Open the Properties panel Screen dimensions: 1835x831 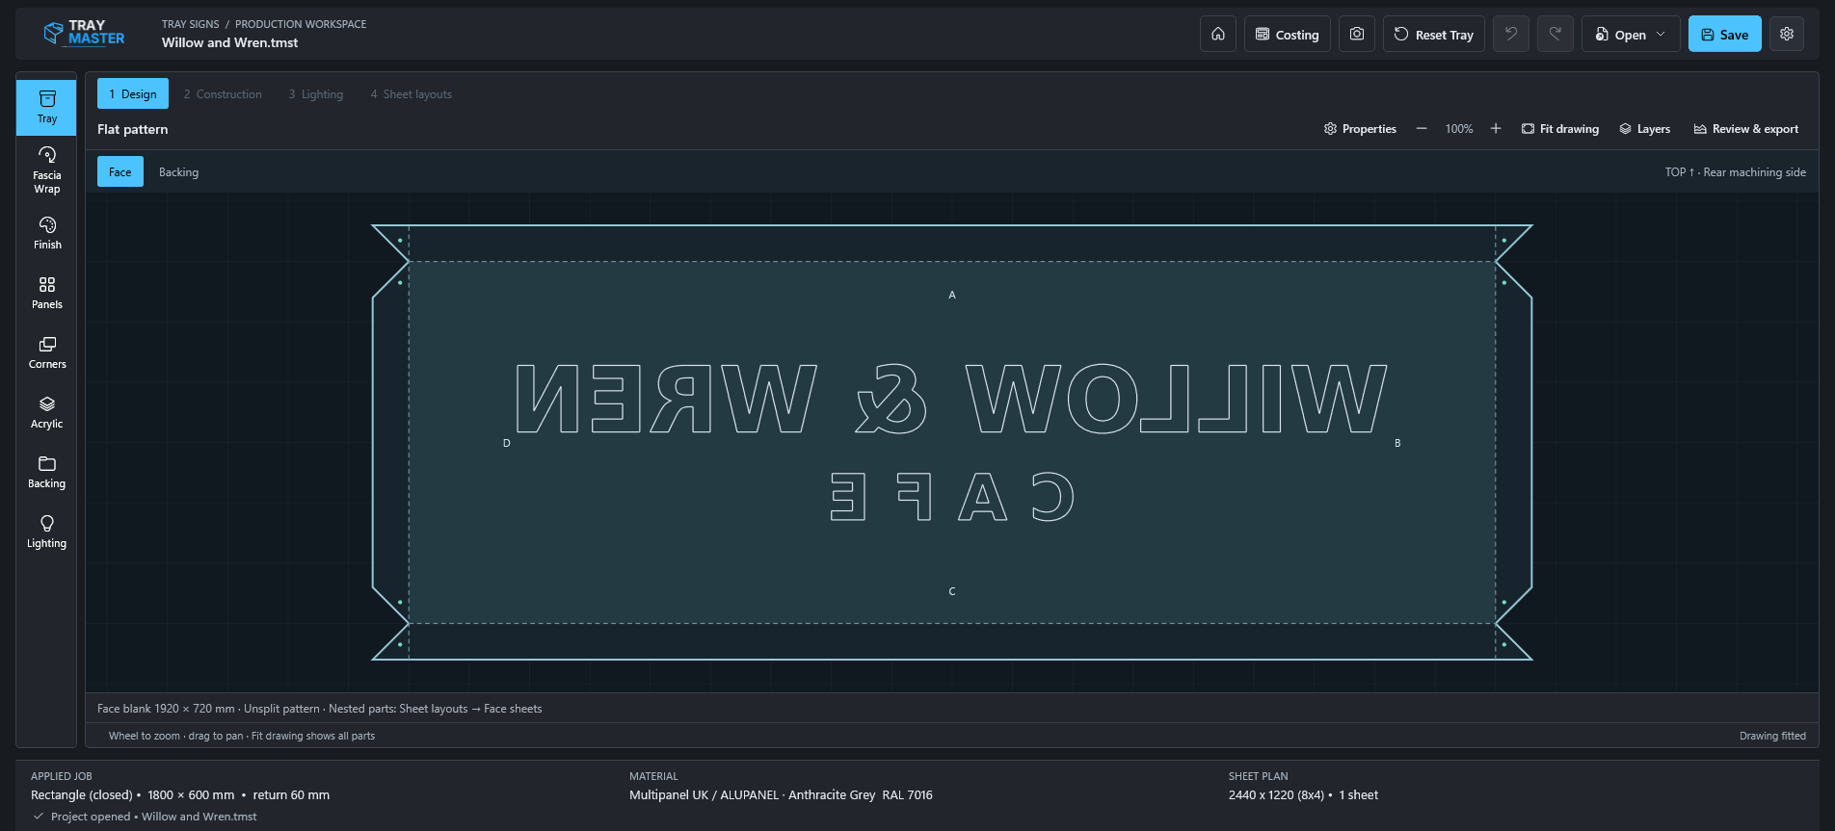tap(1360, 128)
